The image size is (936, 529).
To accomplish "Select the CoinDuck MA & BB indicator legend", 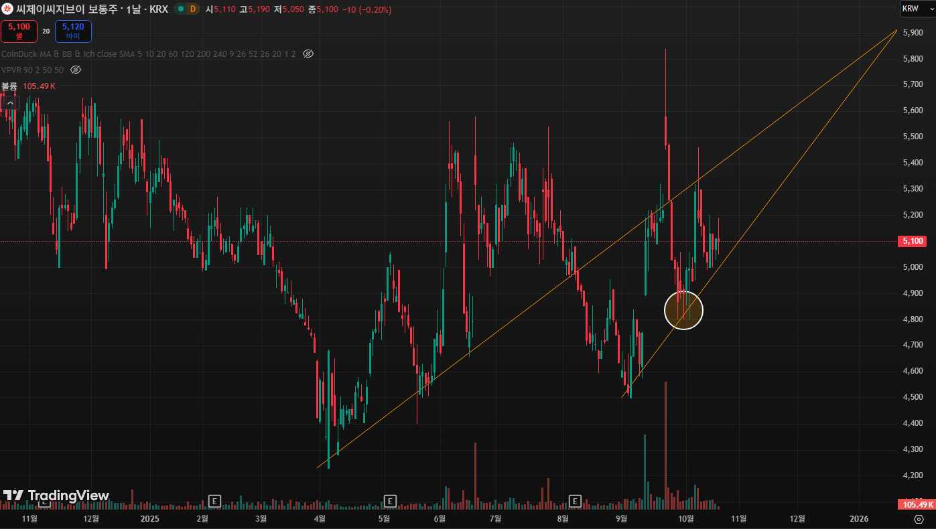I will coord(149,54).
